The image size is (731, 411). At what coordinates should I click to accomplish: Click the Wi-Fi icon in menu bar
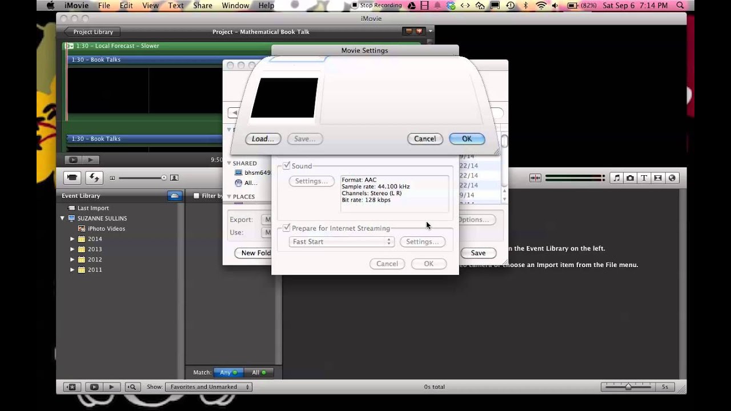point(541,5)
